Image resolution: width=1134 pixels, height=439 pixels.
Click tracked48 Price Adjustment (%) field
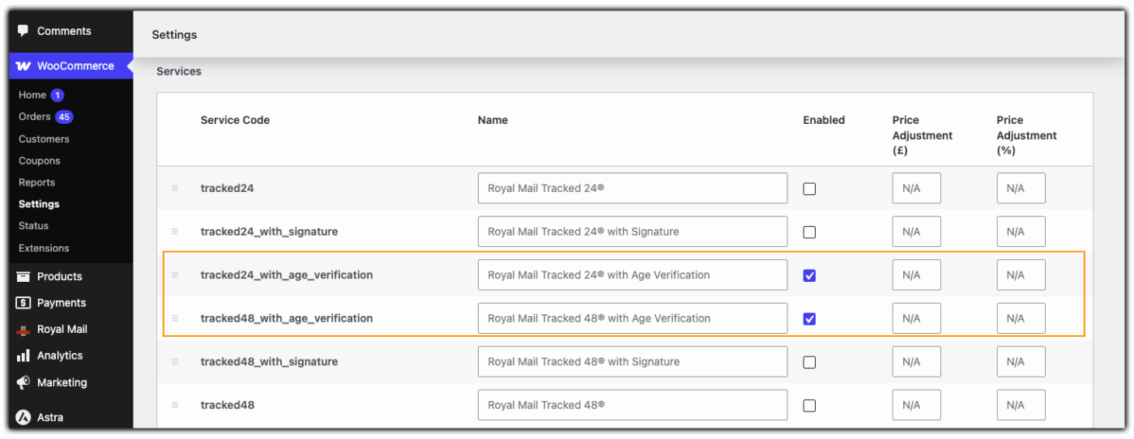point(1021,405)
